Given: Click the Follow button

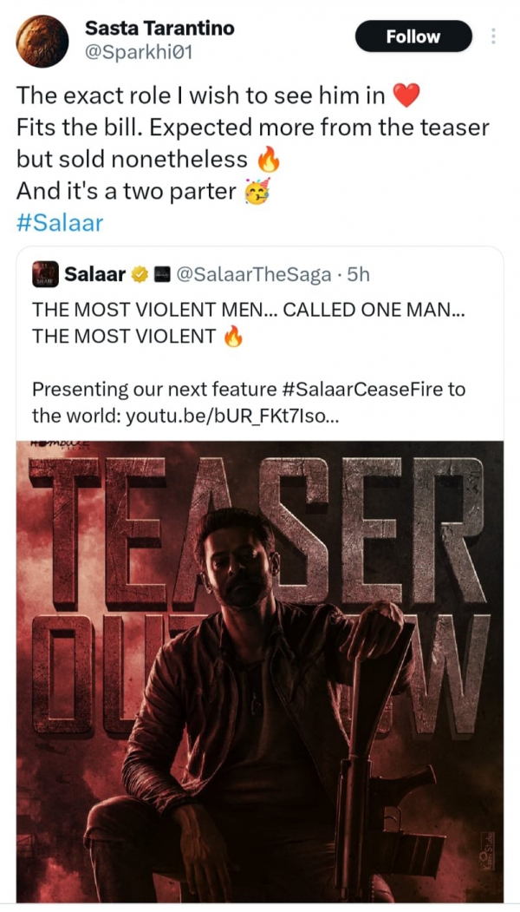Looking at the screenshot, I should [413, 36].
